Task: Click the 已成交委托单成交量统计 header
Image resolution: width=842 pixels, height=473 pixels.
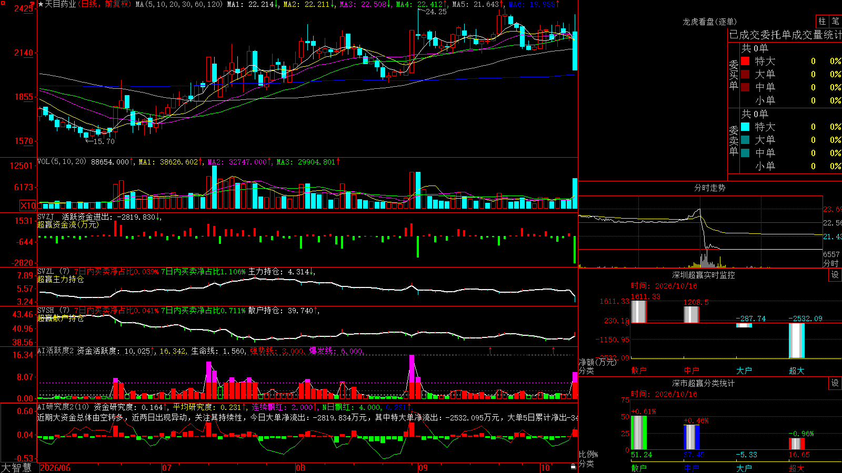Action: click(x=785, y=35)
